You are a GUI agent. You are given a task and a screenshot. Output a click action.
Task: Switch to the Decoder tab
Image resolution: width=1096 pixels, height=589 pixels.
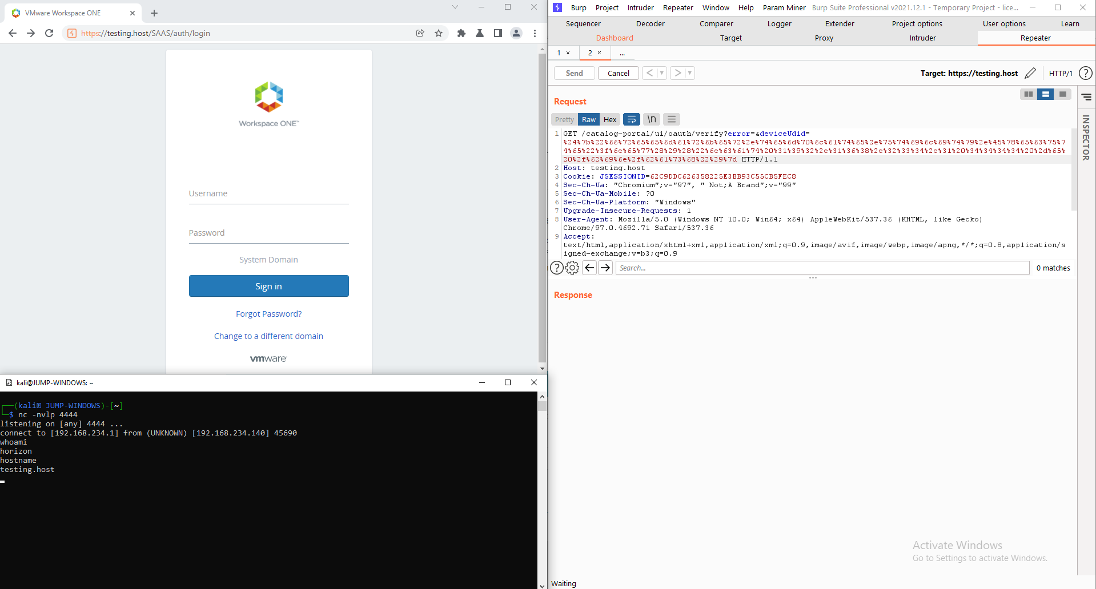pyautogui.click(x=651, y=23)
